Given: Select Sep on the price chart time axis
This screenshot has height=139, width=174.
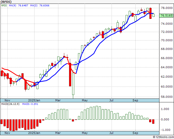Looking at the screenshot, I should coord(135,100).
